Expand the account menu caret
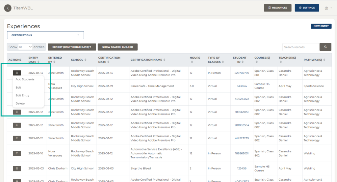337x182 pixels. (x=331, y=8)
